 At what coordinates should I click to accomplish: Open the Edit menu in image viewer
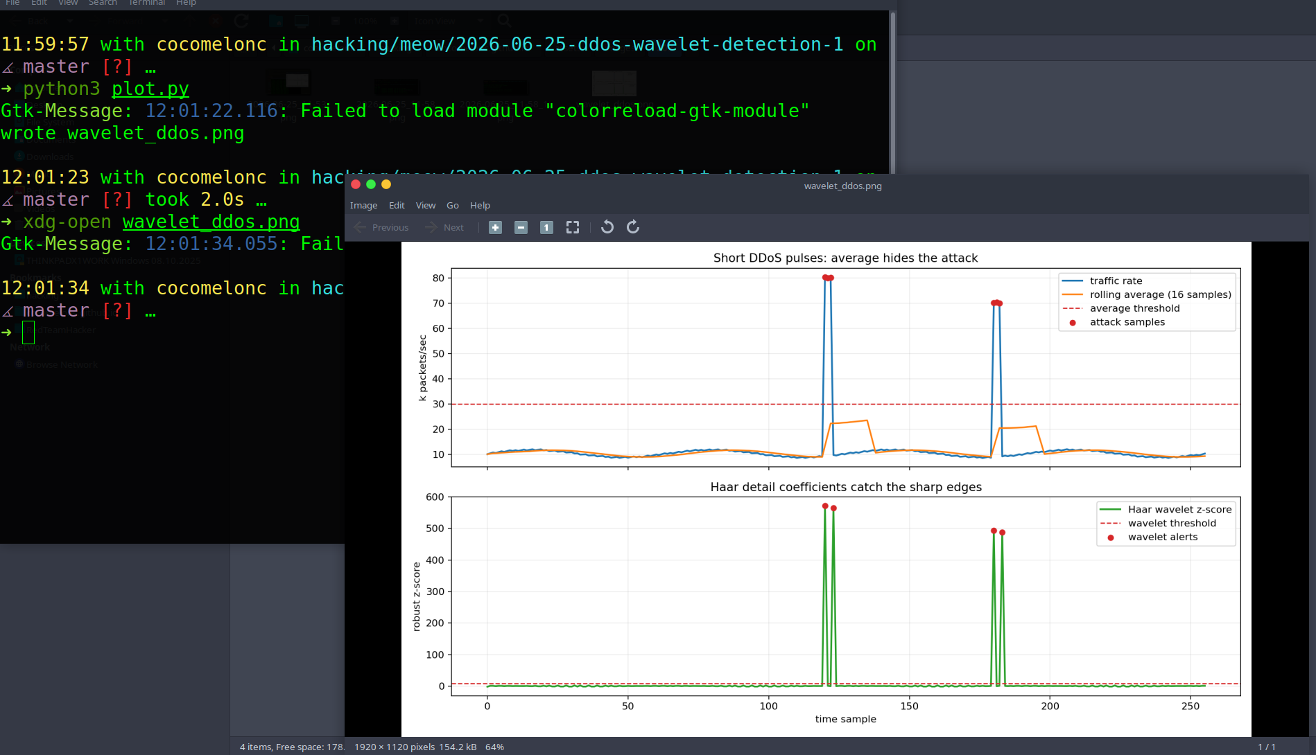click(397, 205)
